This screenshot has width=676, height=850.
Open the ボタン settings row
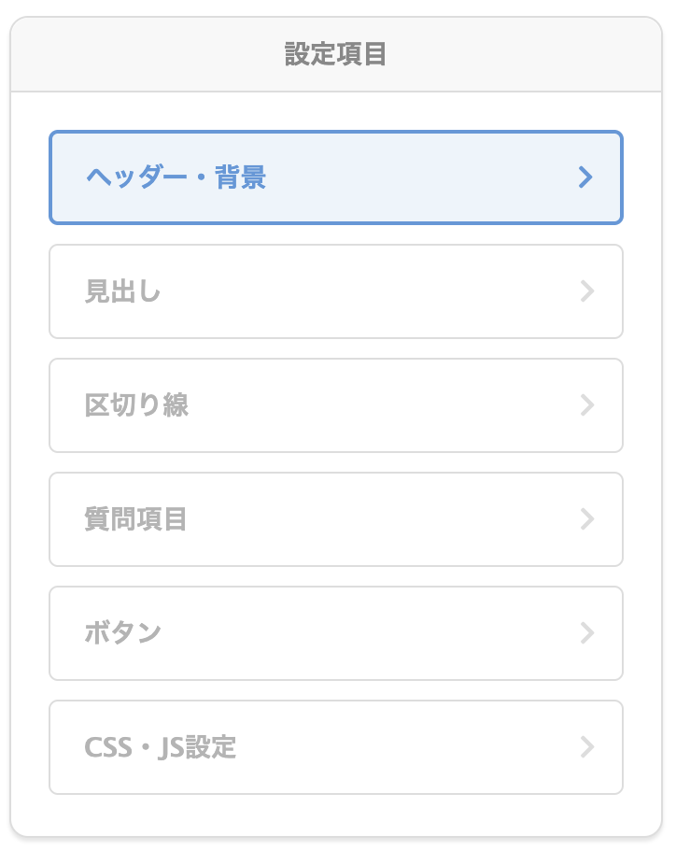(x=336, y=632)
